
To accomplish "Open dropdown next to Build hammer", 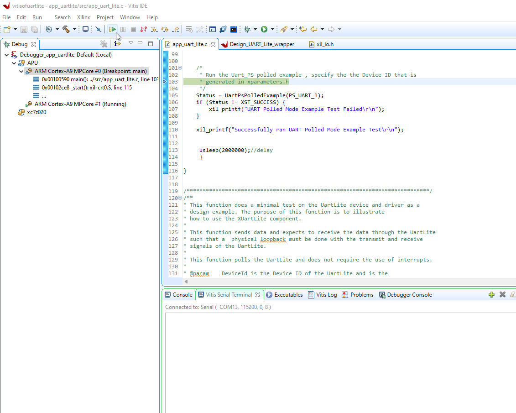I will pos(74,29).
